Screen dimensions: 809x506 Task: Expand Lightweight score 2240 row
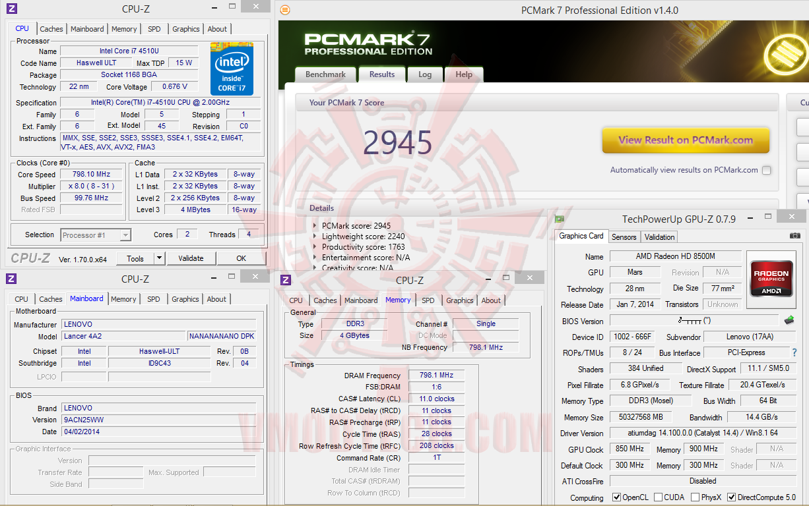315,236
